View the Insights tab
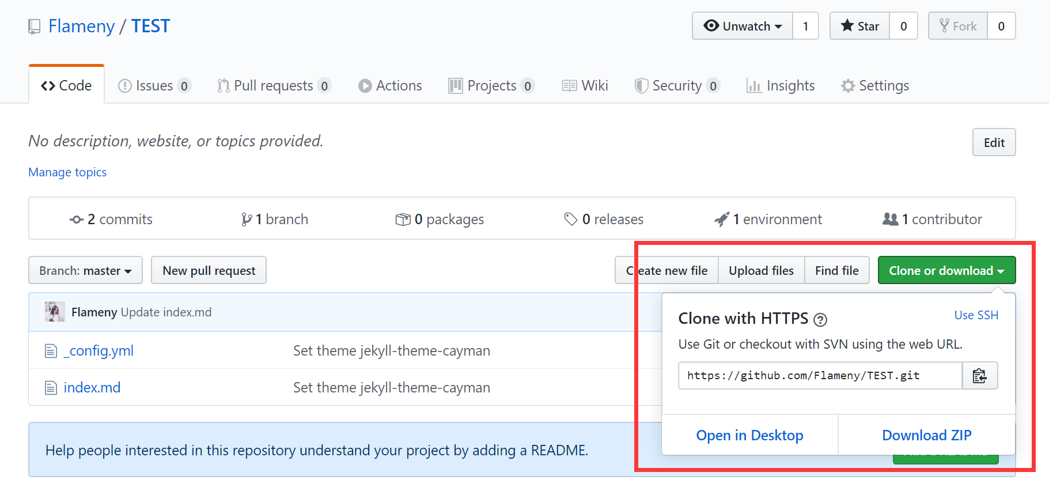 coord(781,86)
